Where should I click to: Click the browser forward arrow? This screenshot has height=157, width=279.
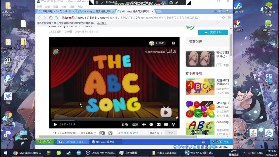[x=45, y=18]
